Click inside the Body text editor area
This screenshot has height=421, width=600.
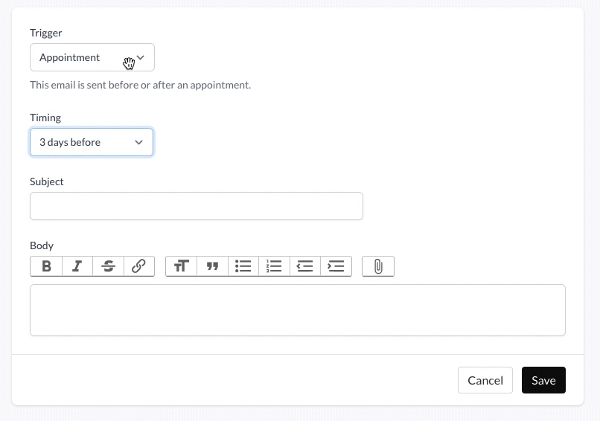[x=297, y=309]
